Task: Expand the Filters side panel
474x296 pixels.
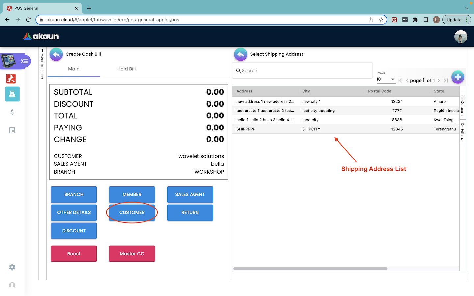Action: (x=462, y=132)
